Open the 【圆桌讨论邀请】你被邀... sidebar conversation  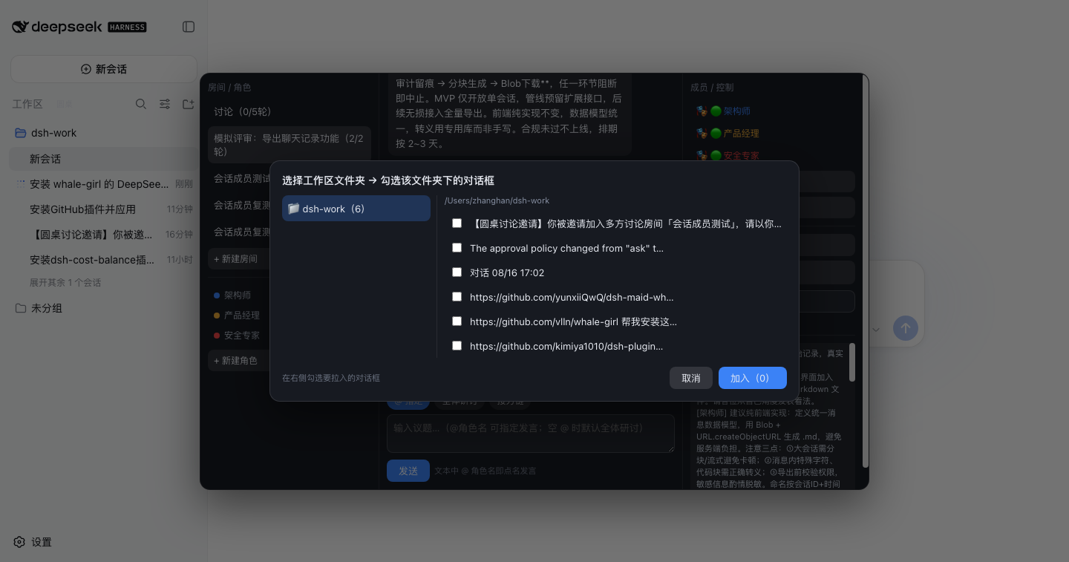(x=104, y=235)
